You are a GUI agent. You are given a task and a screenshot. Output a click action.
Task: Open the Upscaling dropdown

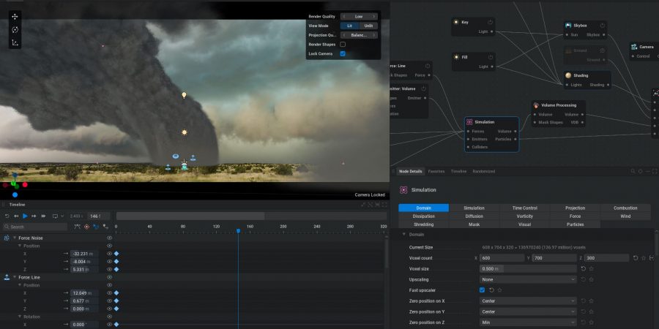tap(527, 279)
